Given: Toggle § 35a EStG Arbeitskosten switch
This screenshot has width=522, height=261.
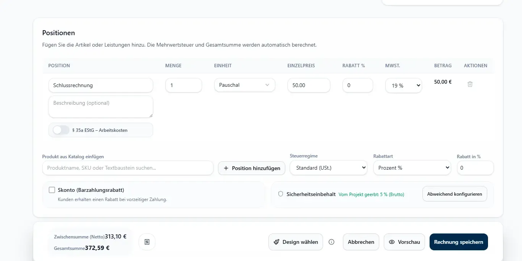Looking at the screenshot, I should 61,130.
